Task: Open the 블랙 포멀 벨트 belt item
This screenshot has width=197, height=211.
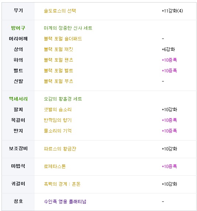Action: point(58,71)
